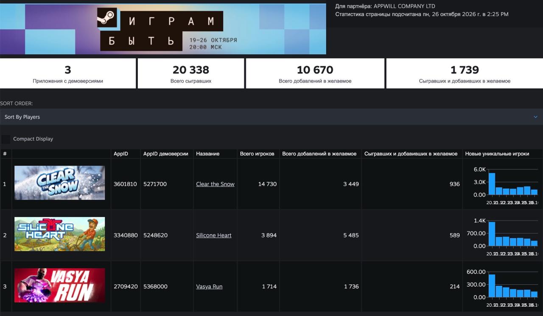This screenshot has height=316, width=543.
Task: Click the 936 played and wishlisted value
Action: coord(455,184)
